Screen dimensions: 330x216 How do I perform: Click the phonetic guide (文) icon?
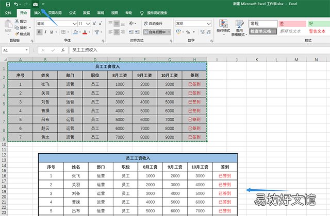pos(97,32)
